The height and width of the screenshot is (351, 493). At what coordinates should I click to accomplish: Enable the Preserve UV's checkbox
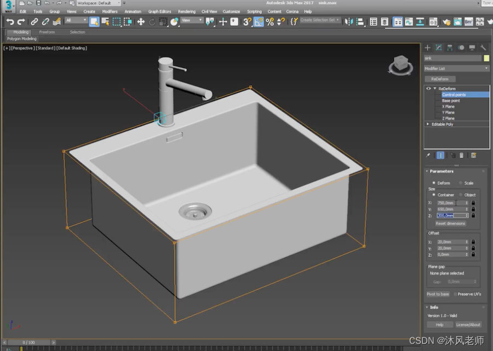454,294
